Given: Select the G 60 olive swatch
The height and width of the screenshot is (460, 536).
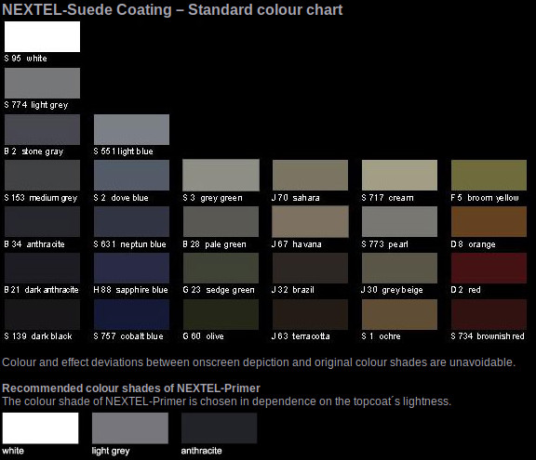Looking at the screenshot, I should (221, 314).
